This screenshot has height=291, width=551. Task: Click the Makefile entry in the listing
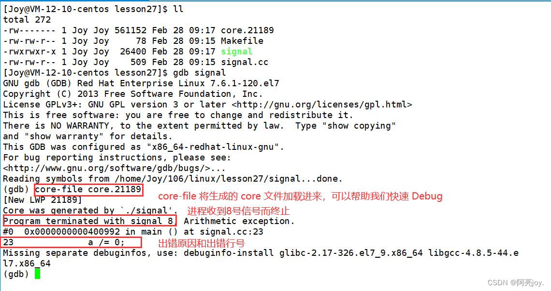tap(242, 41)
